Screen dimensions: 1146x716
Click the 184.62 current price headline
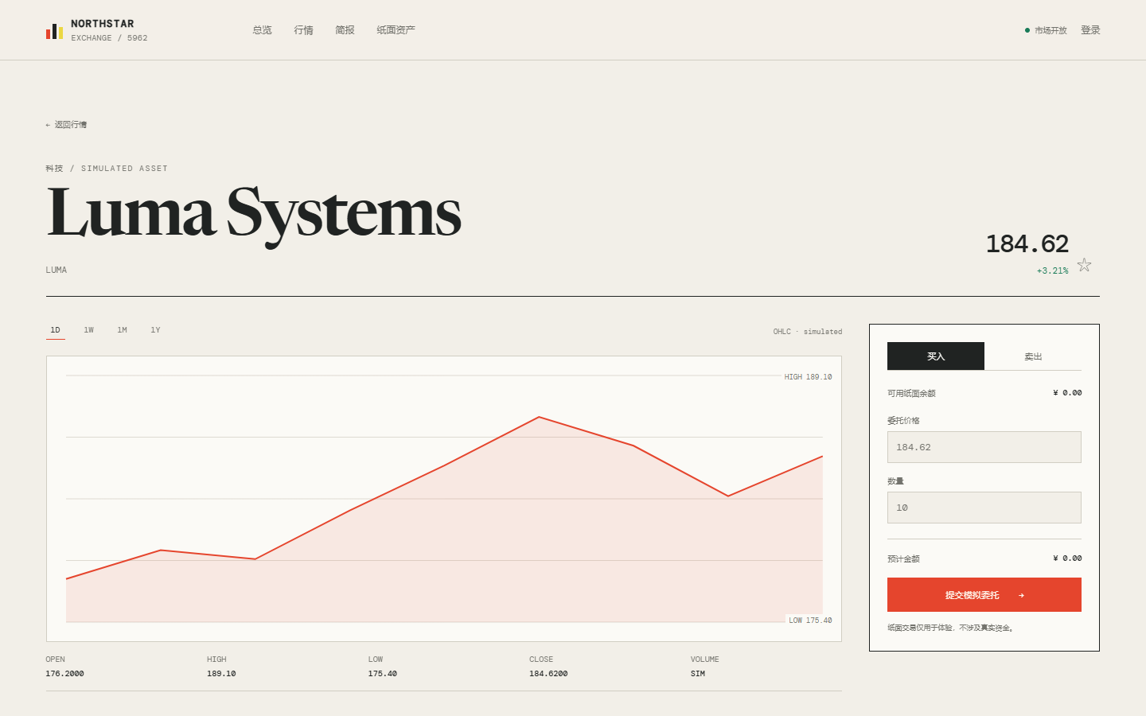point(1027,243)
